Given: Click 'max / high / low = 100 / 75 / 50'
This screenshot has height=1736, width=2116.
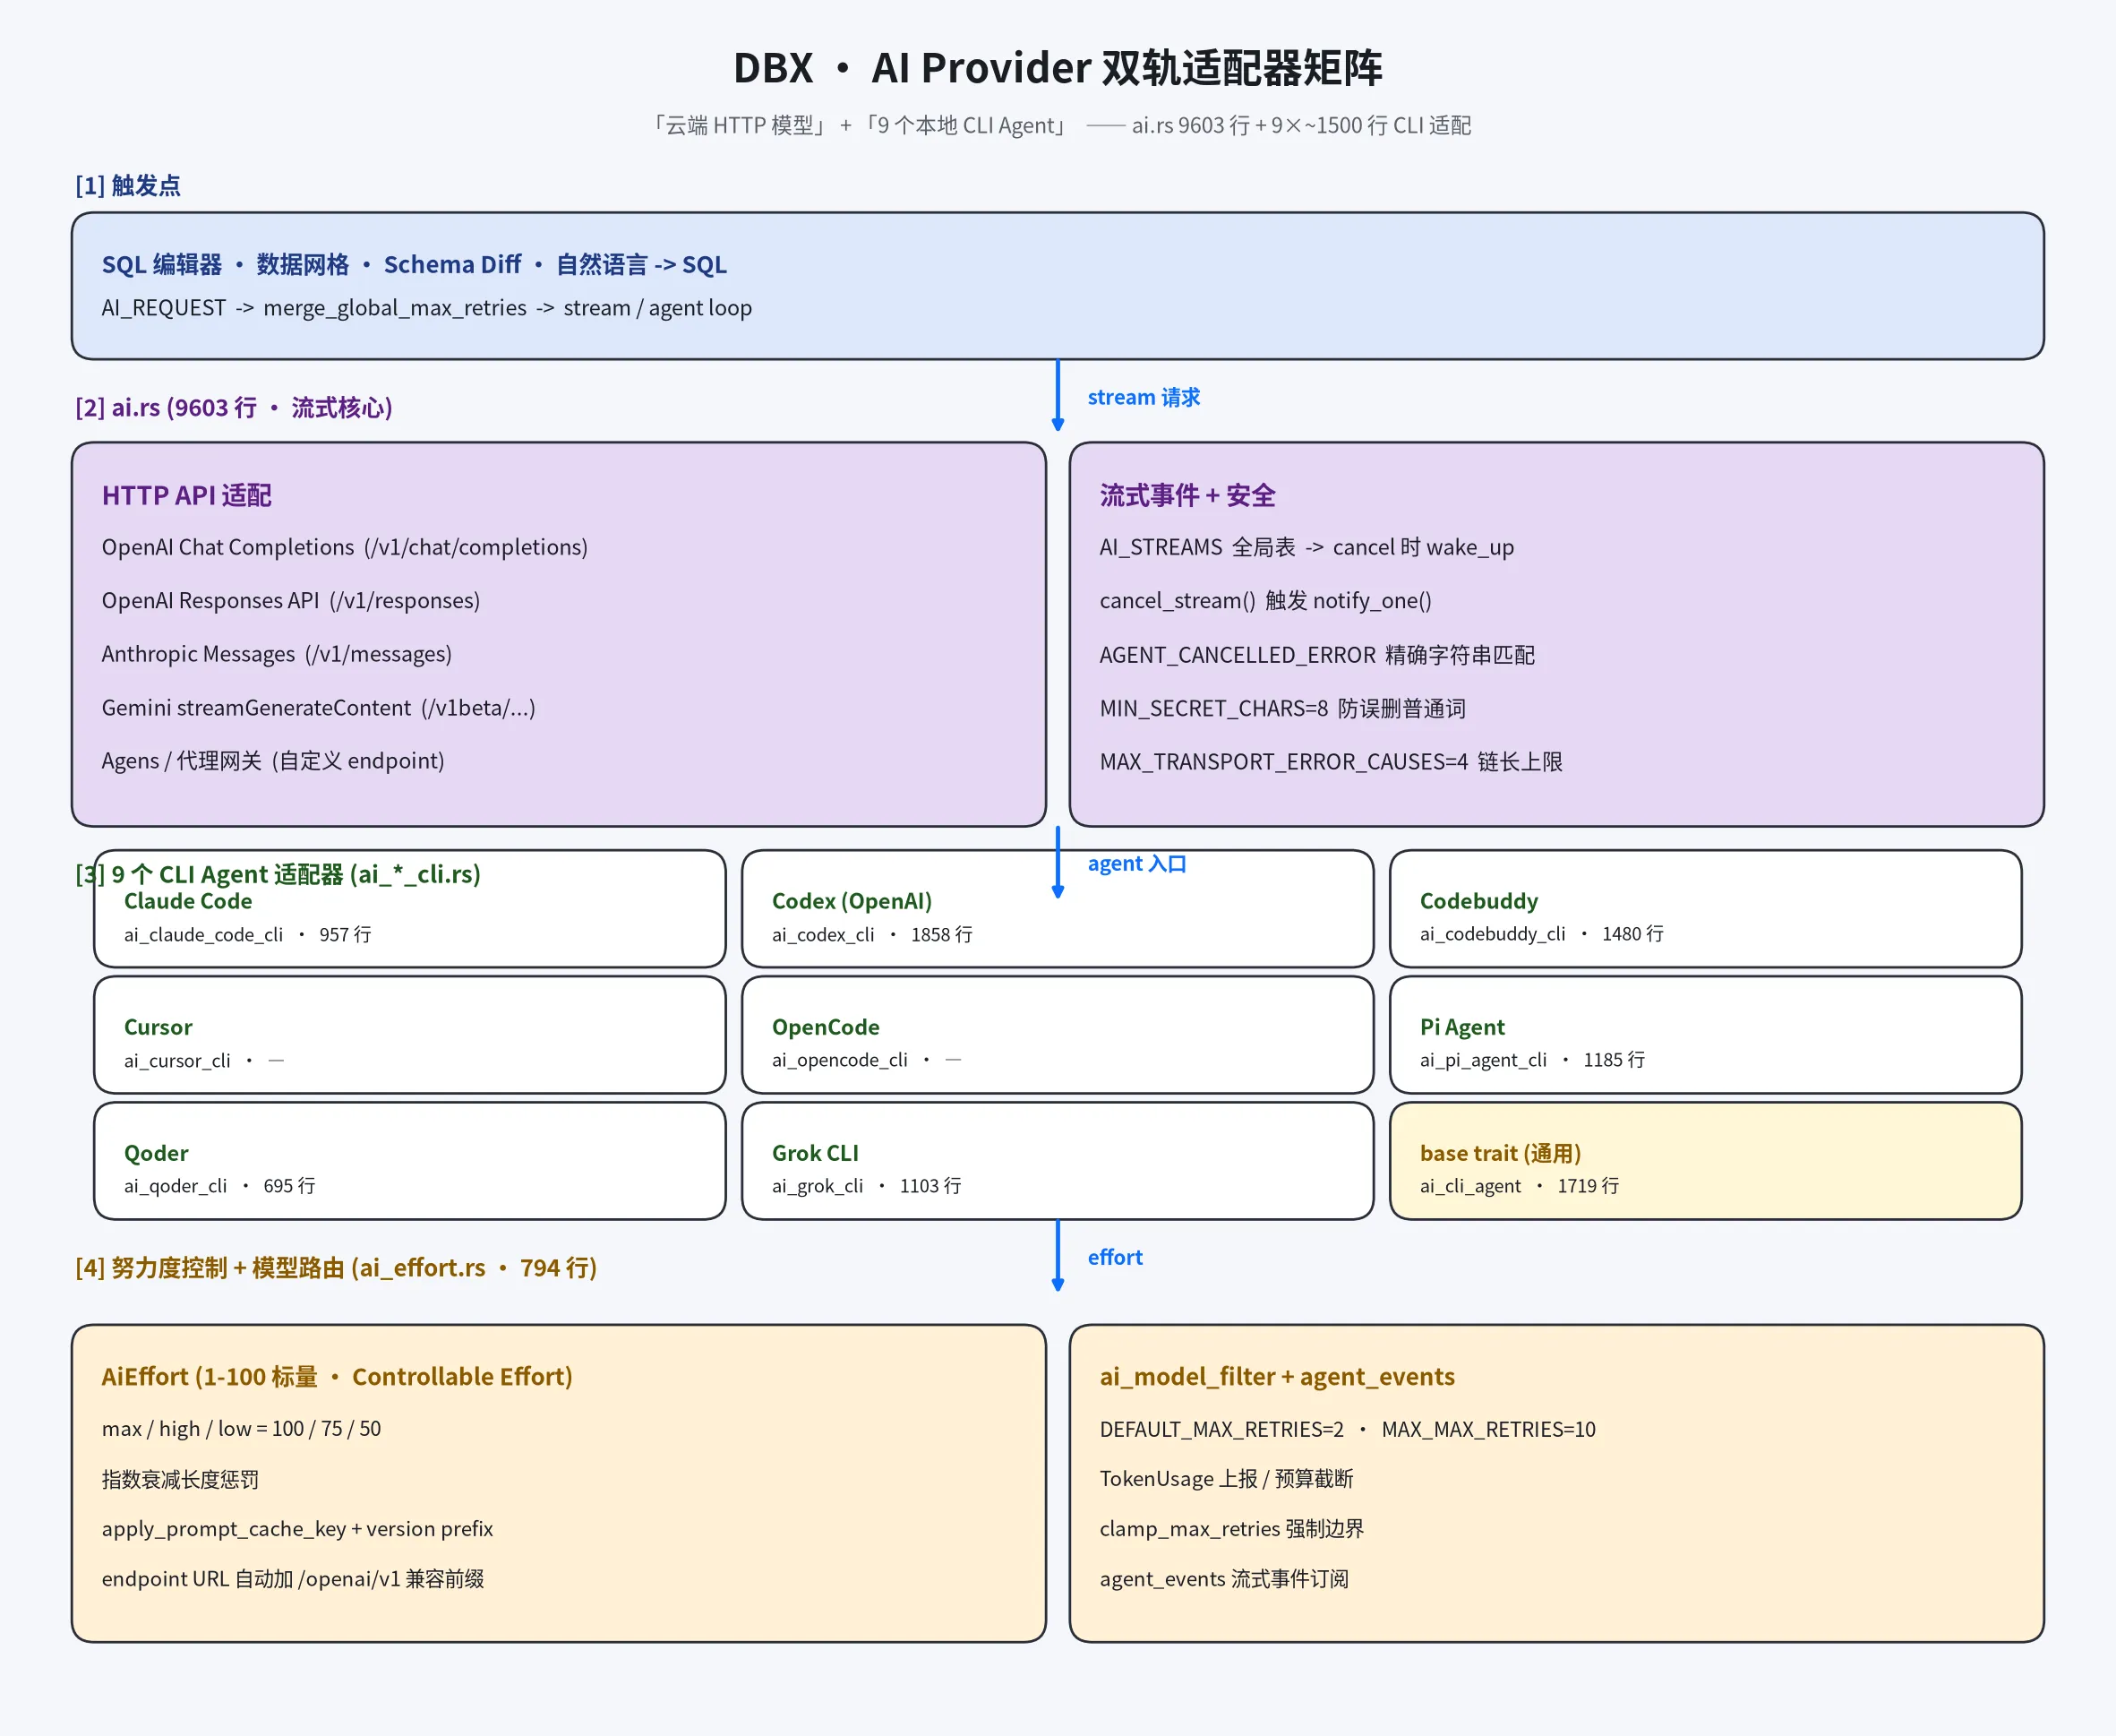Looking at the screenshot, I should coord(241,1428).
